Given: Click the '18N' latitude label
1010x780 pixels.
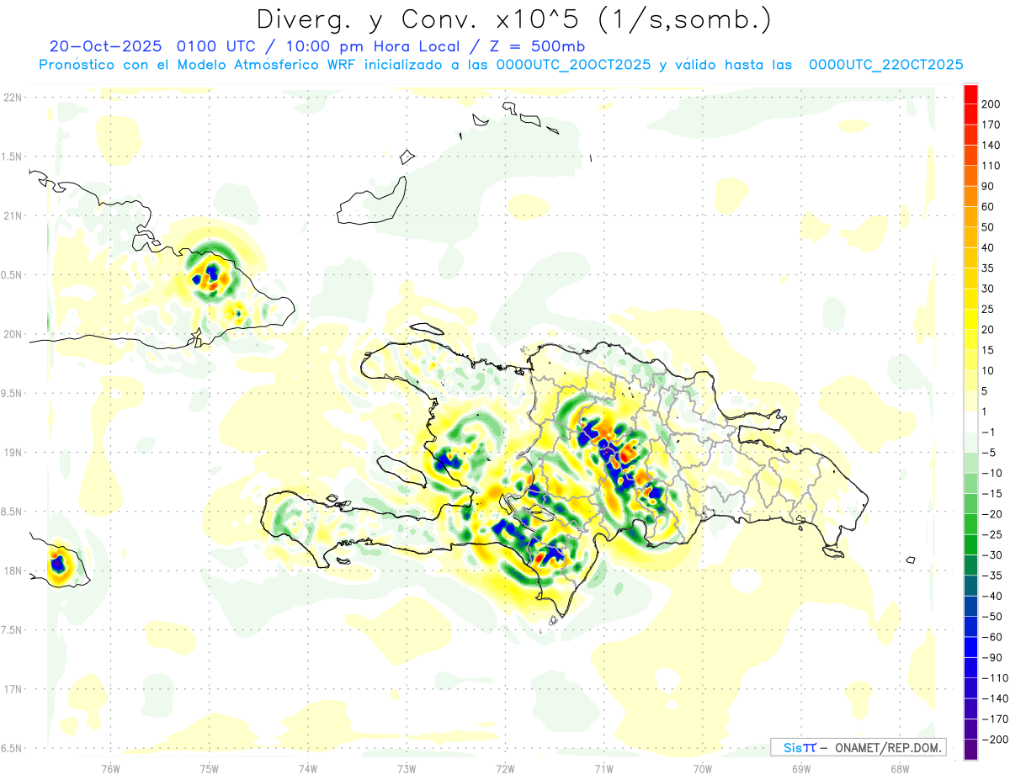Looking at the screenshot, I should tap(13, 570).
